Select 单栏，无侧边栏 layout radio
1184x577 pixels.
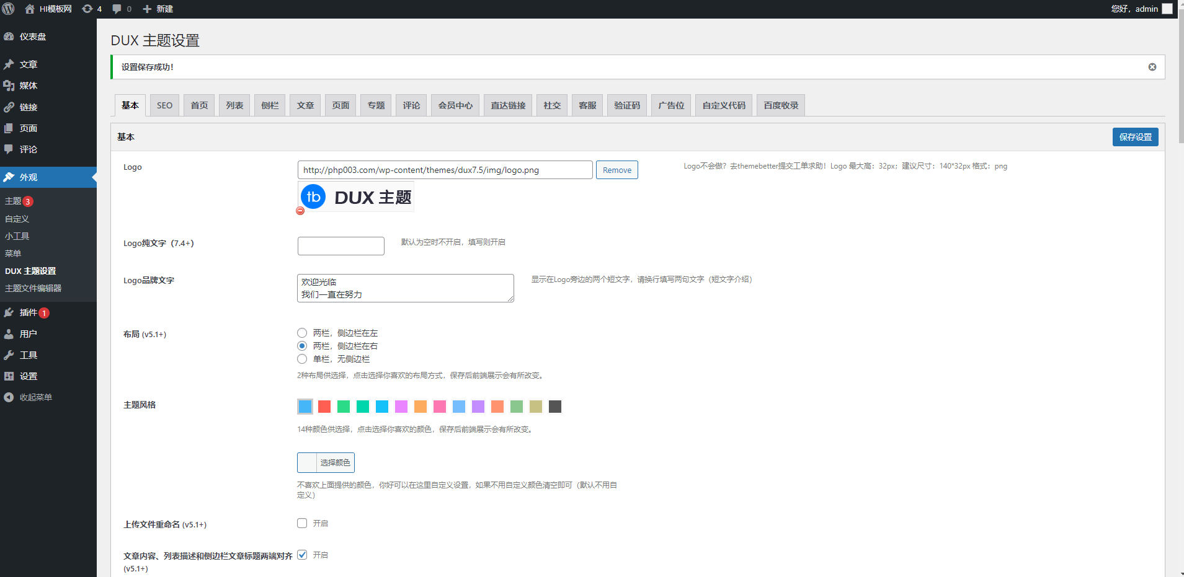pos(302,359)
